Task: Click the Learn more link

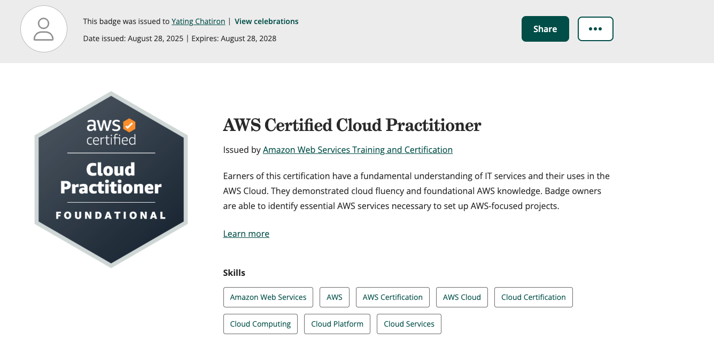Action: coord(246,234)
